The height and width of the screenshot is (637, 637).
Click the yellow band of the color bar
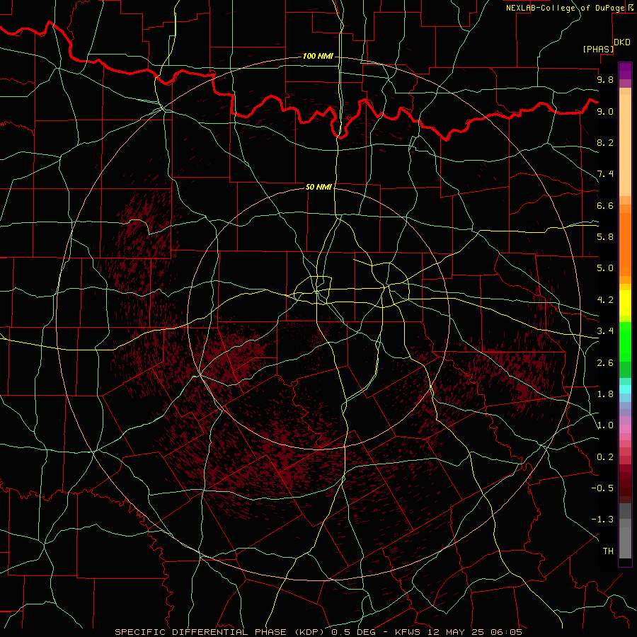click(625, 303)
